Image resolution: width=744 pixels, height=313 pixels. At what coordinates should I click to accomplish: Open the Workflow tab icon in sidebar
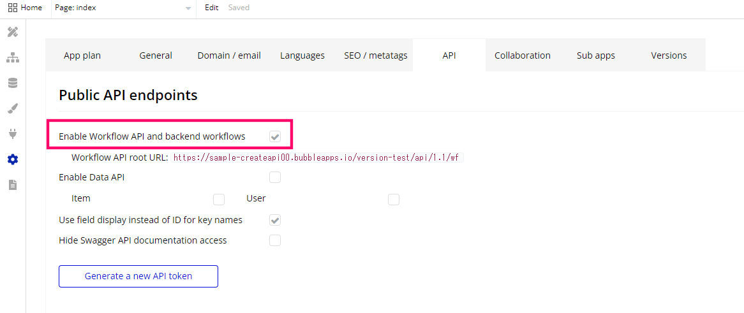point(13,58)
